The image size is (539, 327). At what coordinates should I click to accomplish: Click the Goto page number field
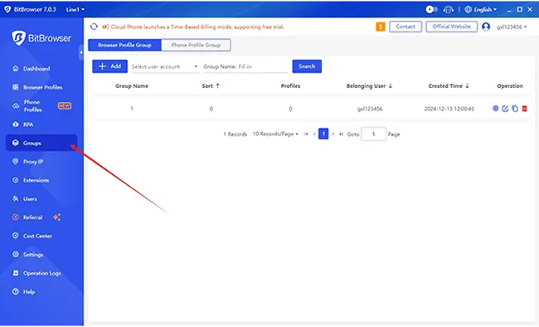click(373, 134)
